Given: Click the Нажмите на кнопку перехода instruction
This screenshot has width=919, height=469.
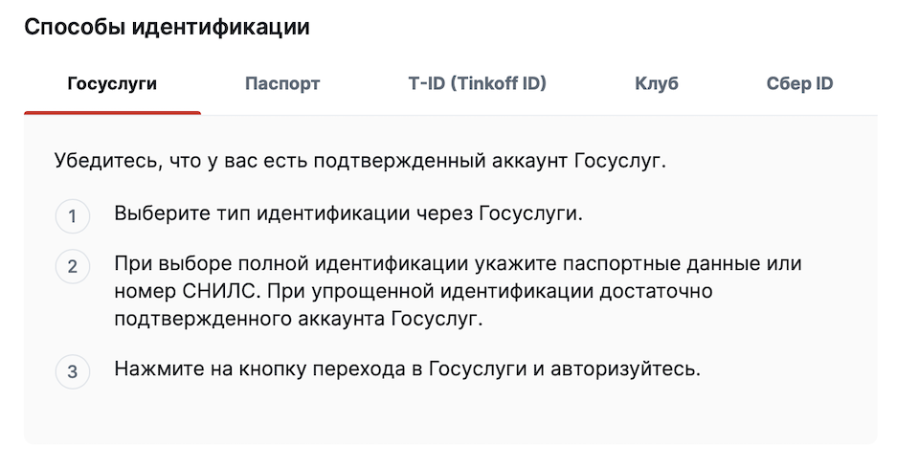Looking at the screenshot, I should [x=408, y=369].
